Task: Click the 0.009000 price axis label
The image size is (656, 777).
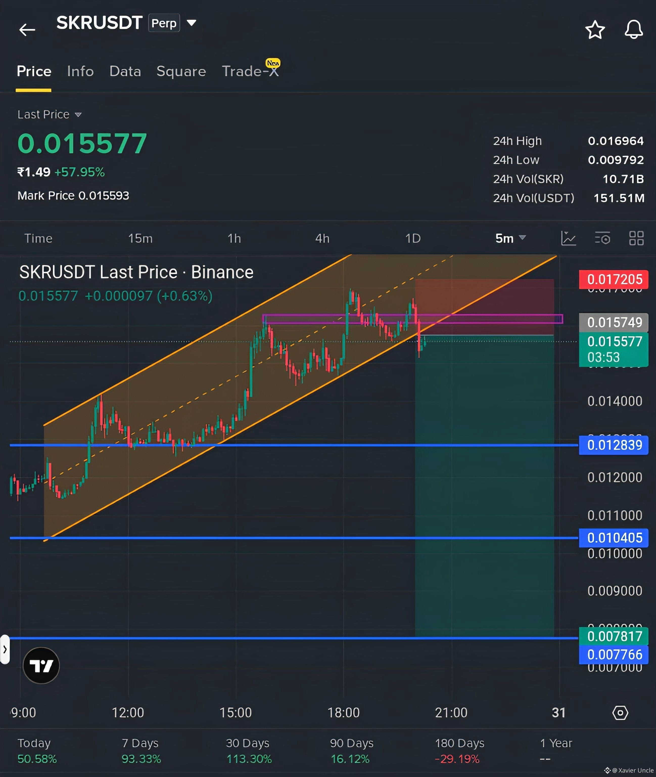Action: (x=615, y=591)
